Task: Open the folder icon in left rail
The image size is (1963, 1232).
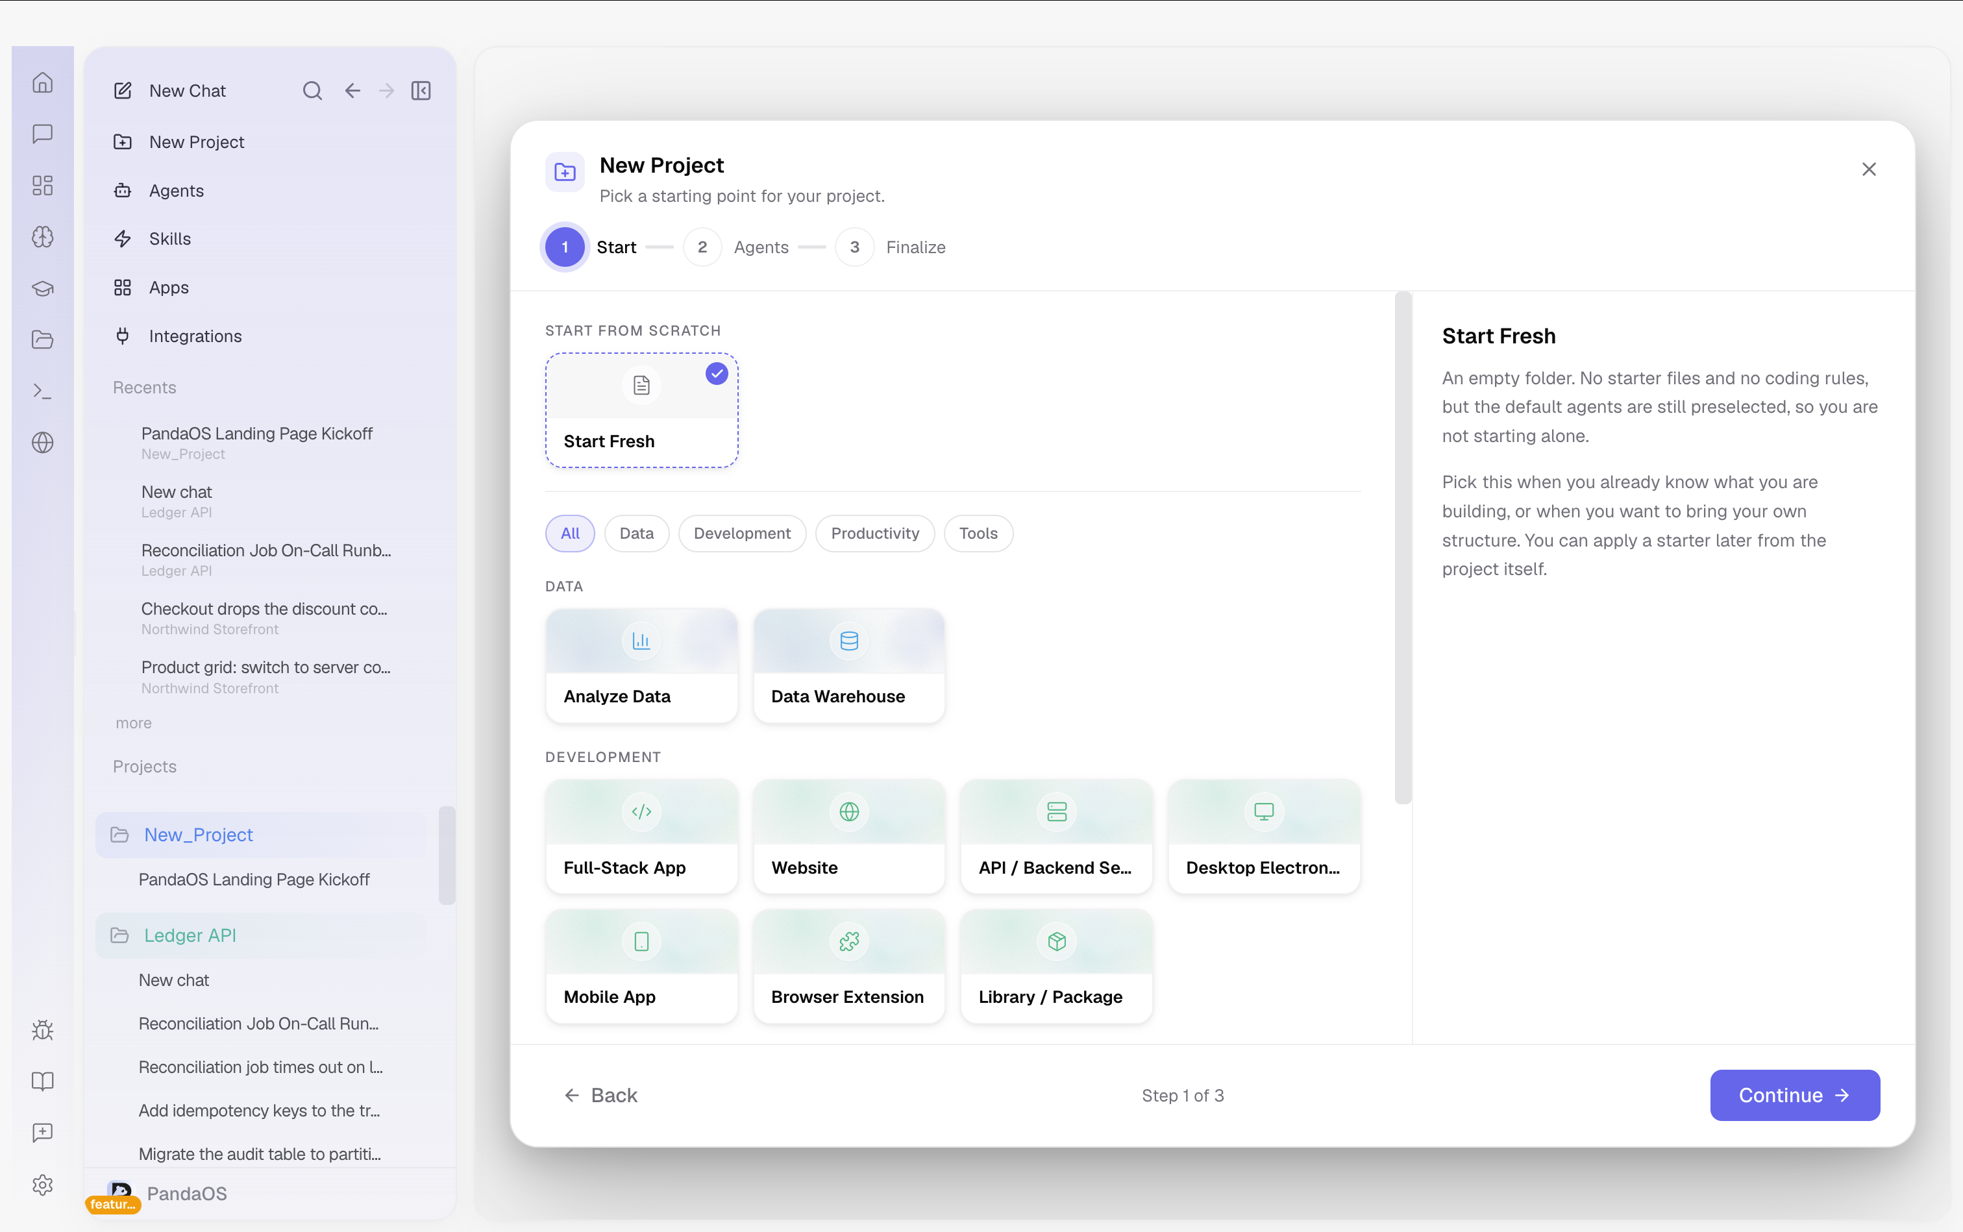Action: (42, 339)
